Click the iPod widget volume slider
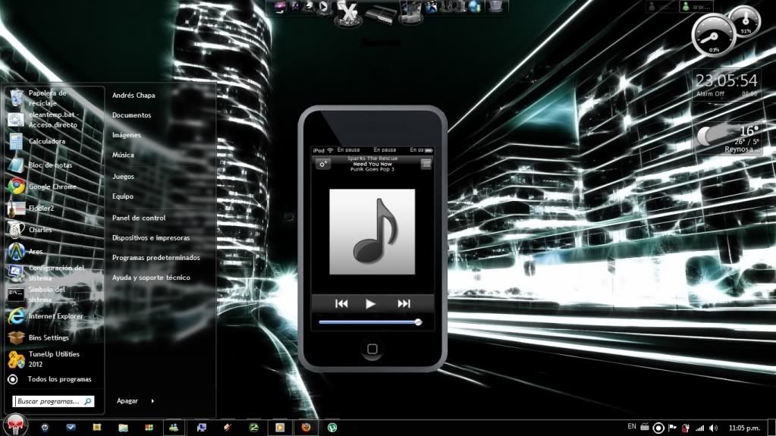Image resolution: width=776 pixels, height=436 pixels. pos(370,322)
